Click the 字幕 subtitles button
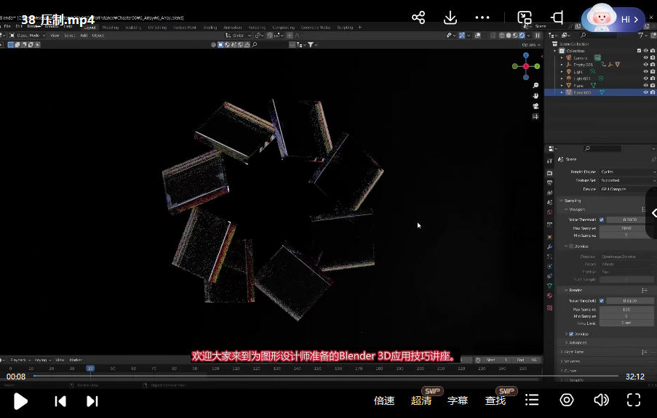The image size is (657, 418). 458,401
